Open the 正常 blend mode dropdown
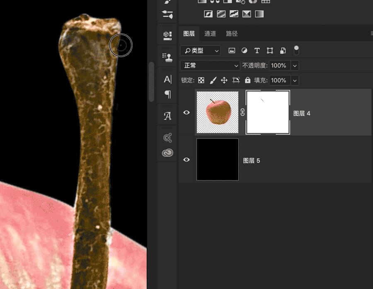Viewport: 373px width, 289px height. point(210,66)
